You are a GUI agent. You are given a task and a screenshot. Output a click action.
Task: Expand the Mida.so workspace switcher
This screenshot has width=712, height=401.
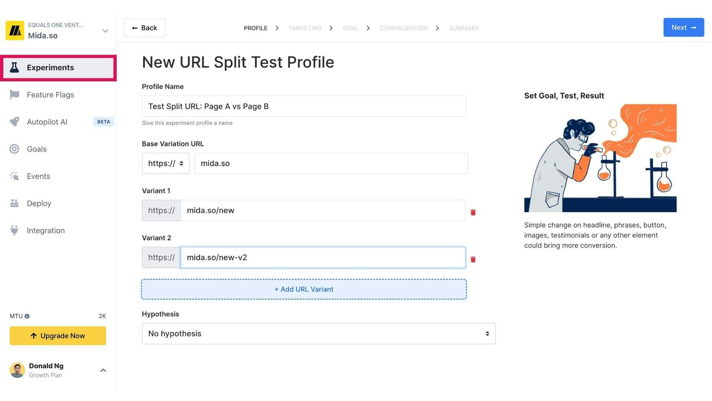point(105,31)
